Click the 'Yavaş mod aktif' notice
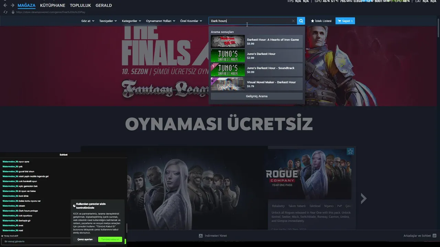Screen dimensions: 440x247 click(x=10, y=236)
